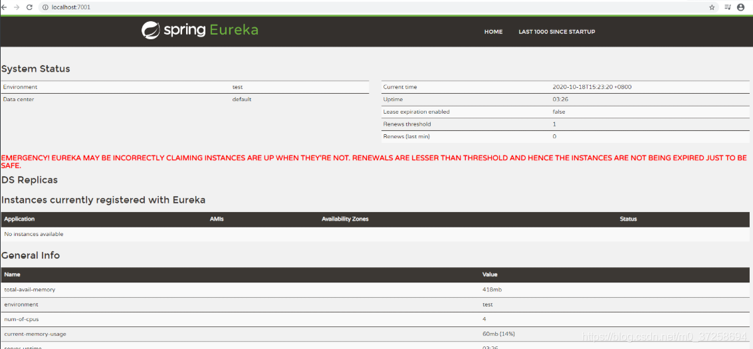Click the Availability Zones column header
The width and height of the screenshot is (753, 349).
(x=345, y=219)
